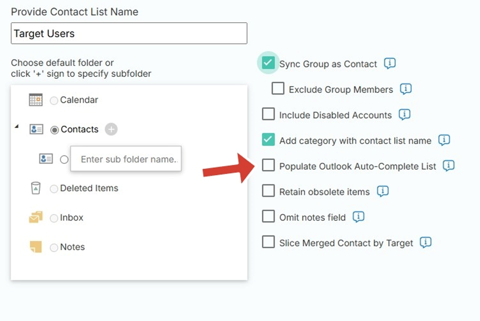Show info for Slice Merged Contact by Target
This screenshot has height=321, width=480.
(x=425, y=242)
